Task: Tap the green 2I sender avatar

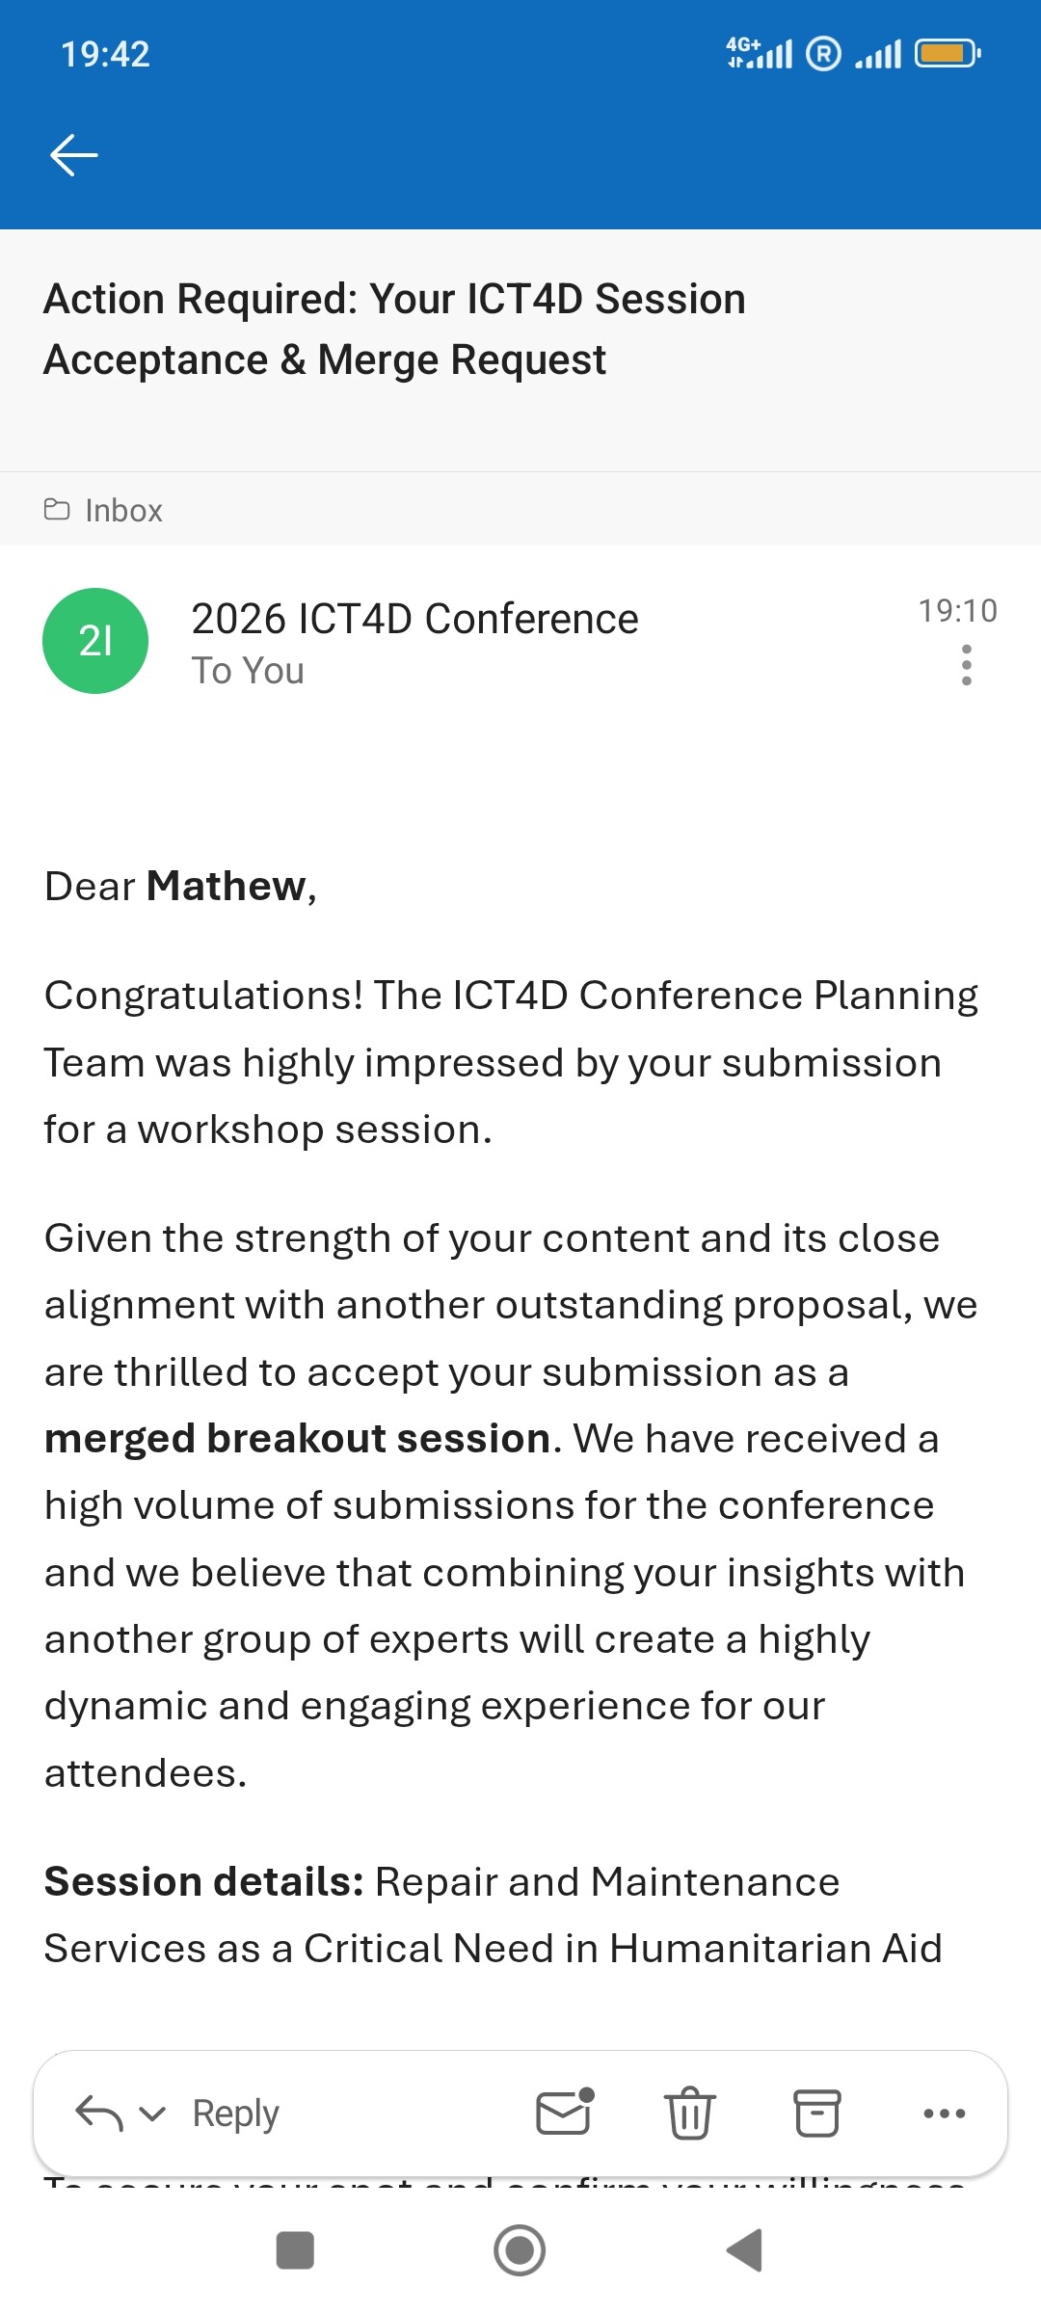Action: coord(95,641)
